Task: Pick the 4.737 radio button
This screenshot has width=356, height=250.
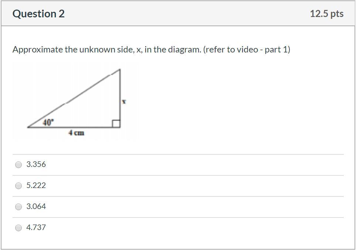Action: (x=18, y=227)
